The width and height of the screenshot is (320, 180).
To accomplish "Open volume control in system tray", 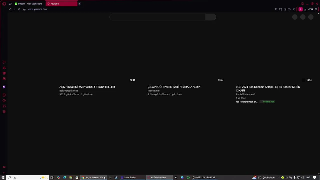I will point(302,177).
